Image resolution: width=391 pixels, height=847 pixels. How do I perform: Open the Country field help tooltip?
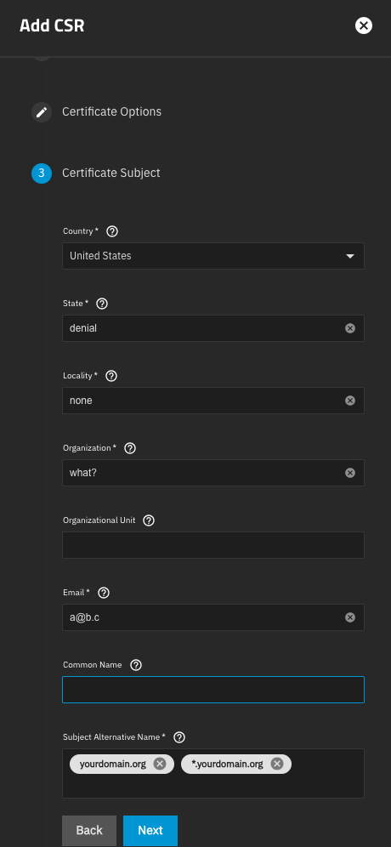[x=112, y=231]
